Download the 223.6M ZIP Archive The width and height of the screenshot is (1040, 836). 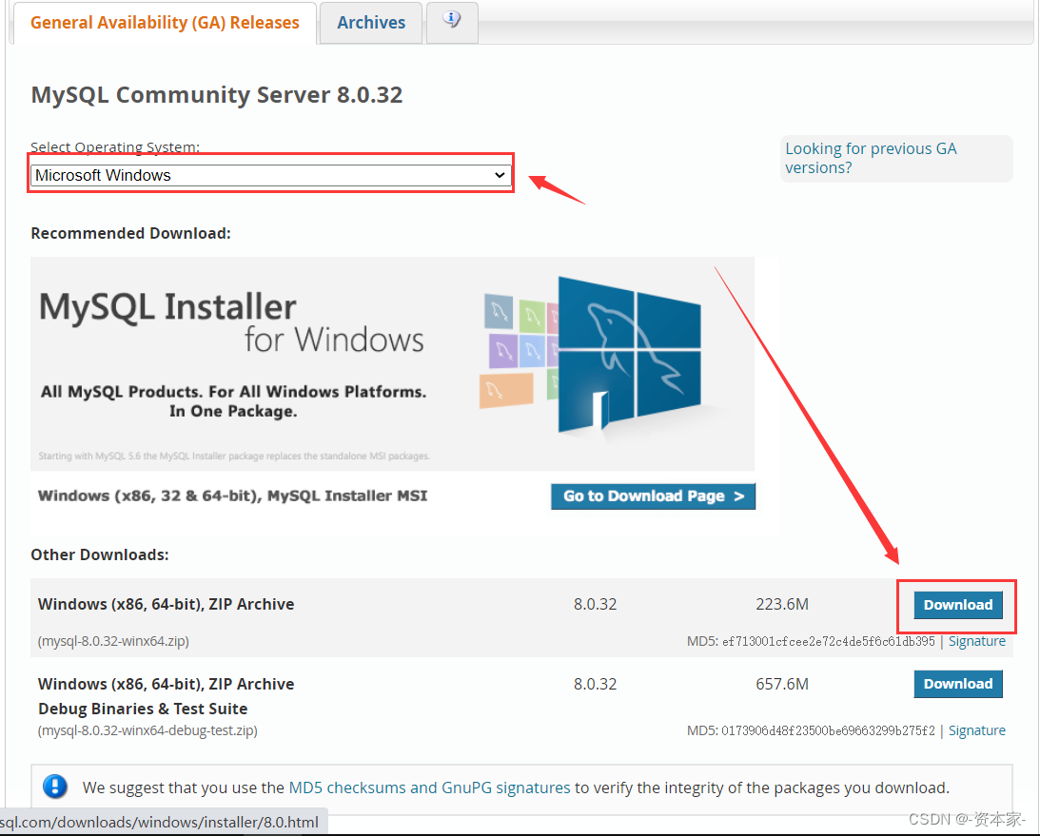pos(958,605)
